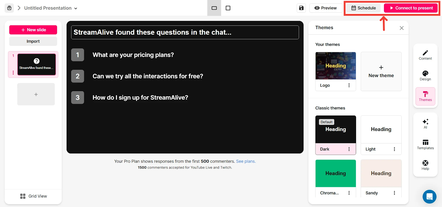The height and width of the screenshot is (207, 442).
Task: Select the slide 1 thumbnail
Action: 36,64
